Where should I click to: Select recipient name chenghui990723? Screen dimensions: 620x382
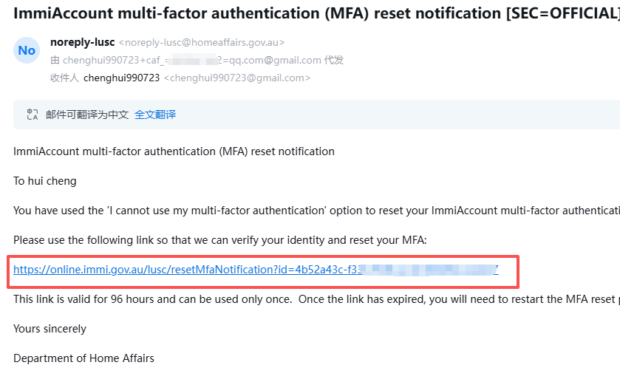(x=121, y=78)
